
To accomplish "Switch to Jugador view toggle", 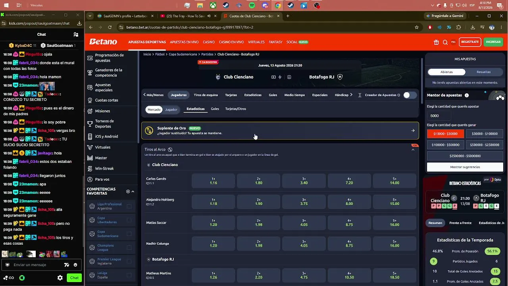I will [171, 110].
